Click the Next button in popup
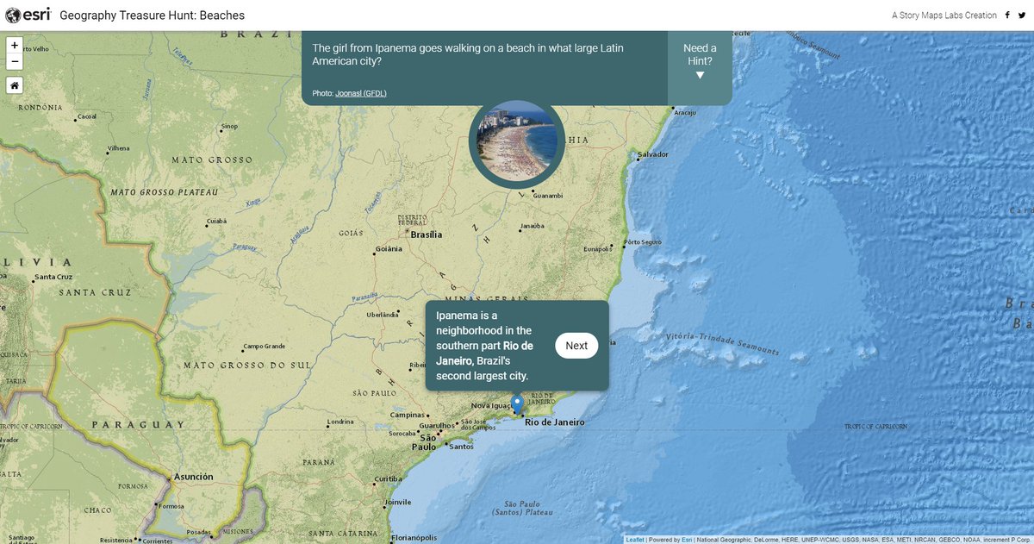 pyautogui.click(x=576, y=346)
